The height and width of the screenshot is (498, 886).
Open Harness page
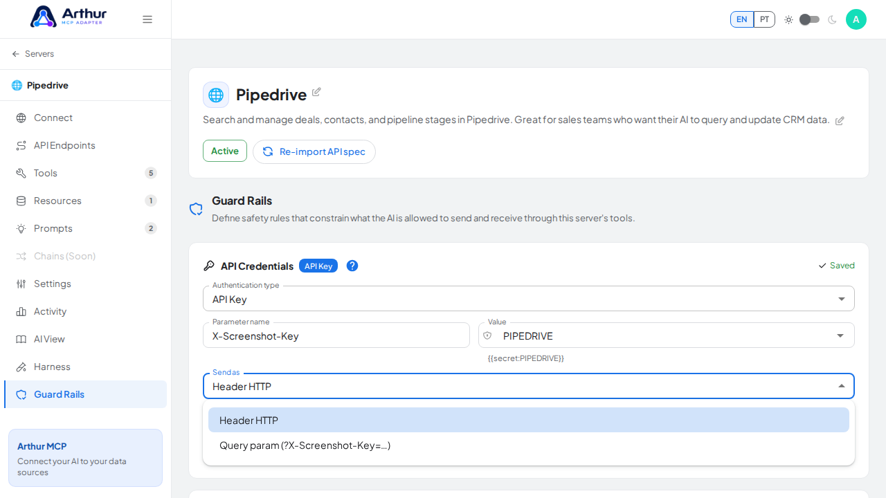(85, 367)
